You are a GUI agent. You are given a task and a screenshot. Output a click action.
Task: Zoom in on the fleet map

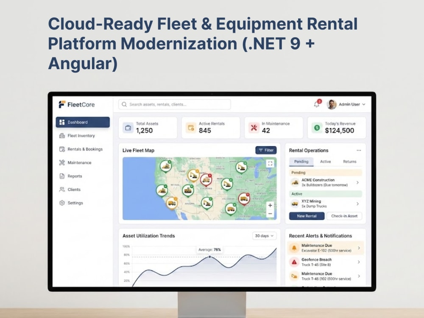point(270,205)
